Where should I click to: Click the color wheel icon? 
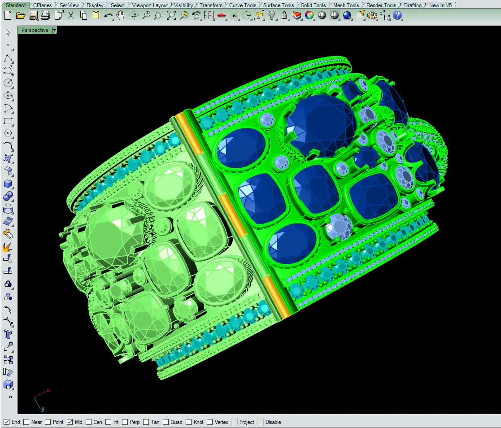(x=309, y=16)
